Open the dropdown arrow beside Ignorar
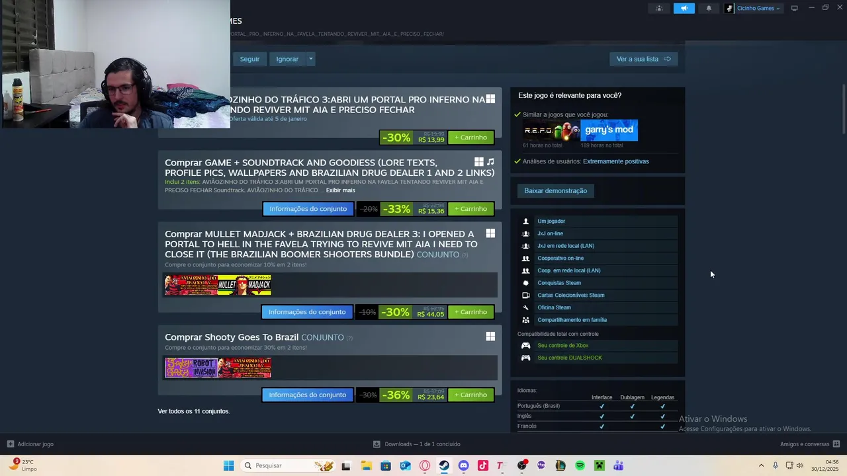847x476 pixels. click(x=310, y=59)
